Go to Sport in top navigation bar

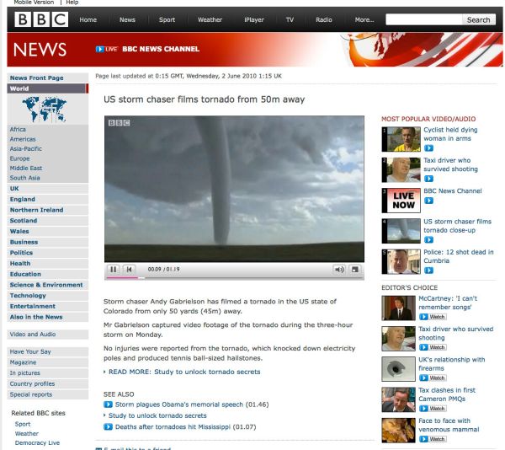167,19
